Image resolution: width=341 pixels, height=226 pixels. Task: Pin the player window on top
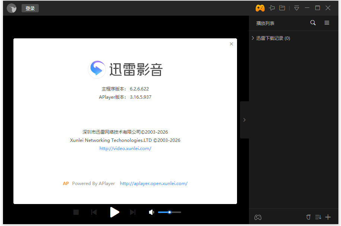(x=271, y=7)
